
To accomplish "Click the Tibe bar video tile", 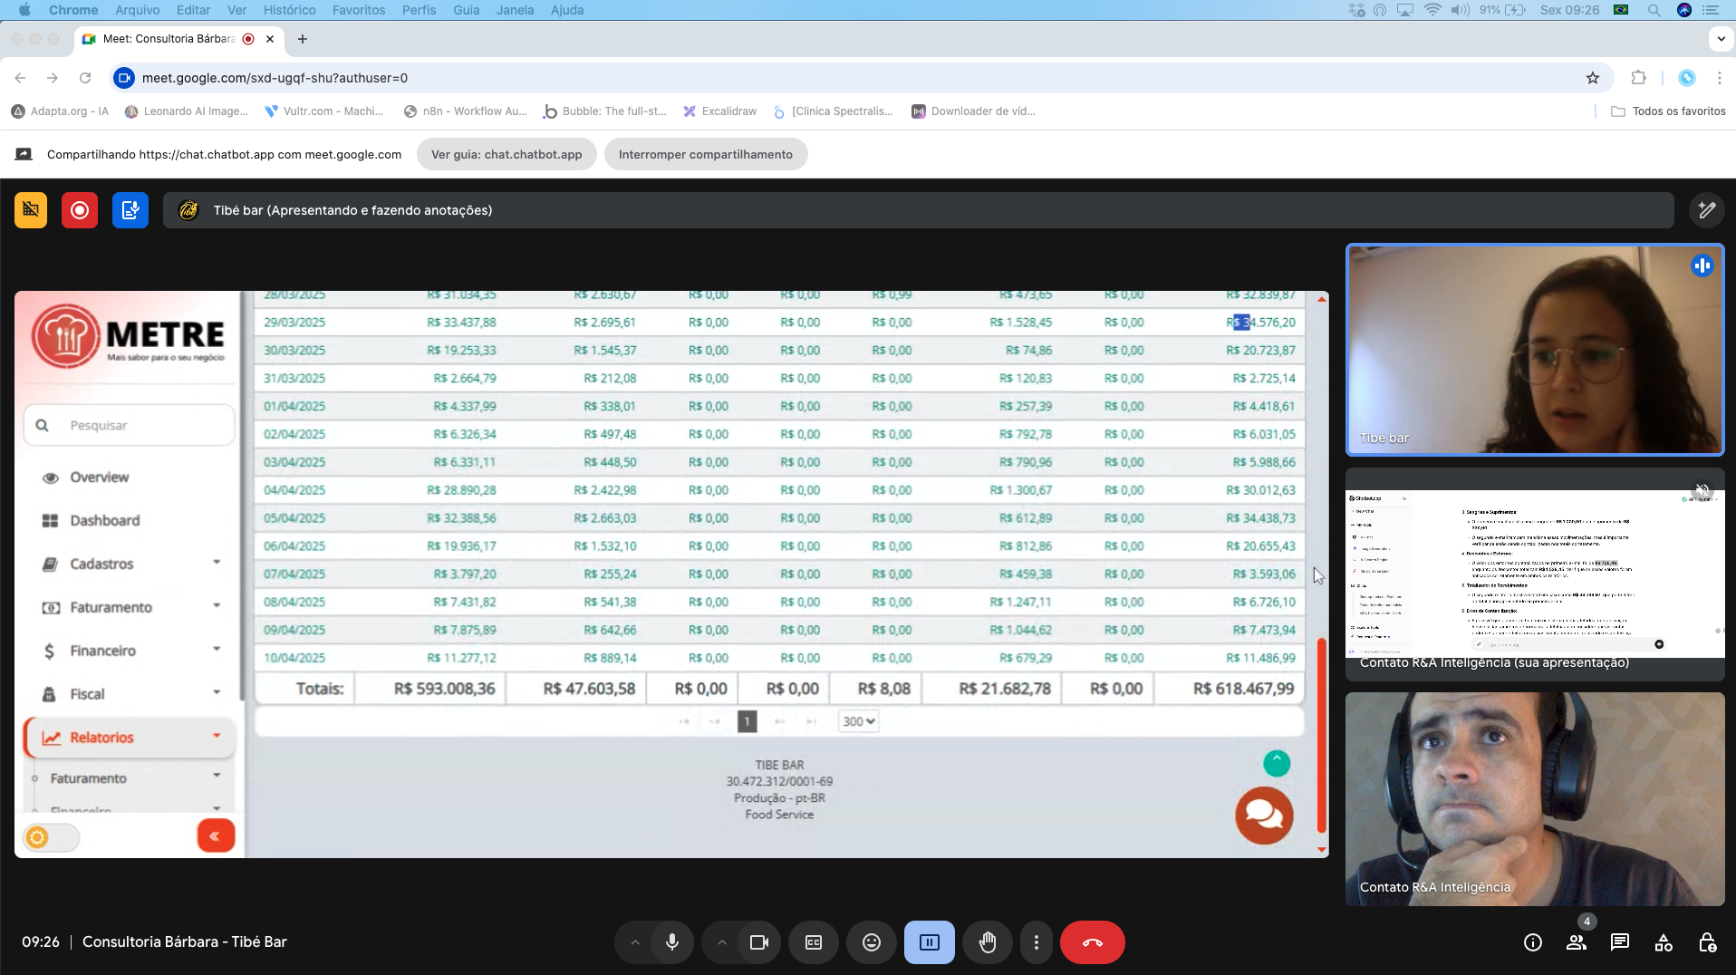I will point(1535,350).
